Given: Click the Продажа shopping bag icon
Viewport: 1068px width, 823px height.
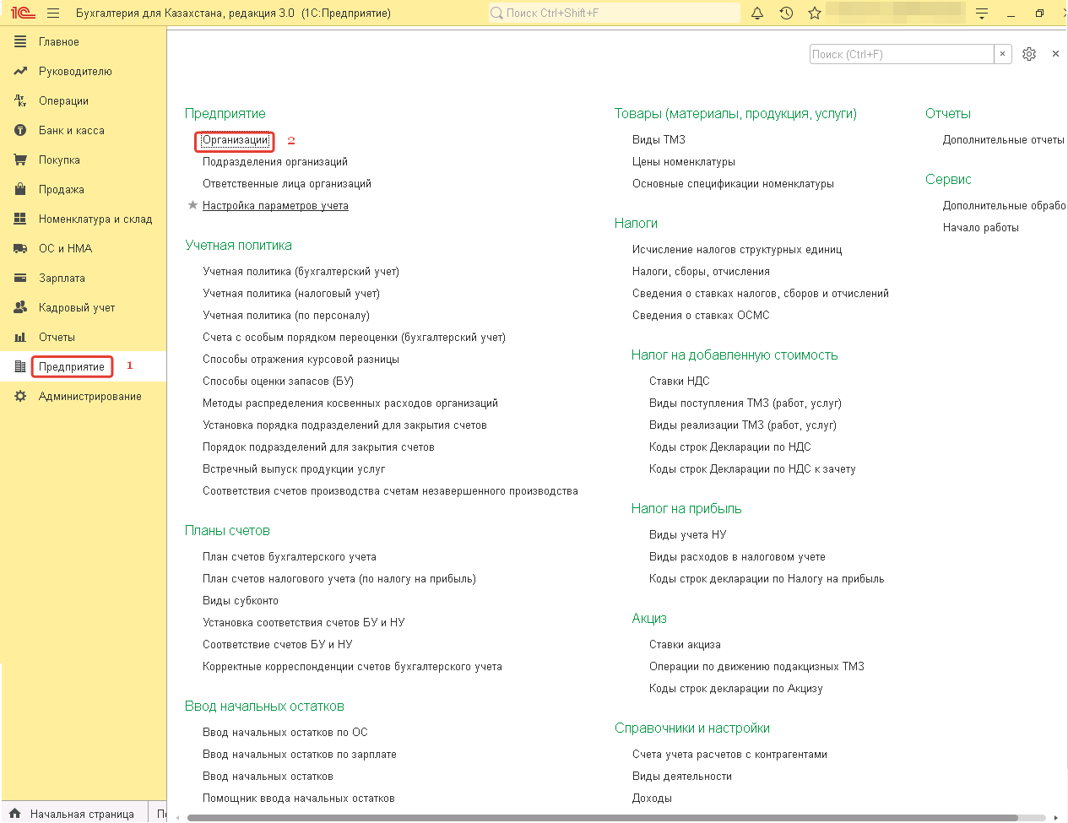Looking at the screenshot, I should click(x=20, y=189).
